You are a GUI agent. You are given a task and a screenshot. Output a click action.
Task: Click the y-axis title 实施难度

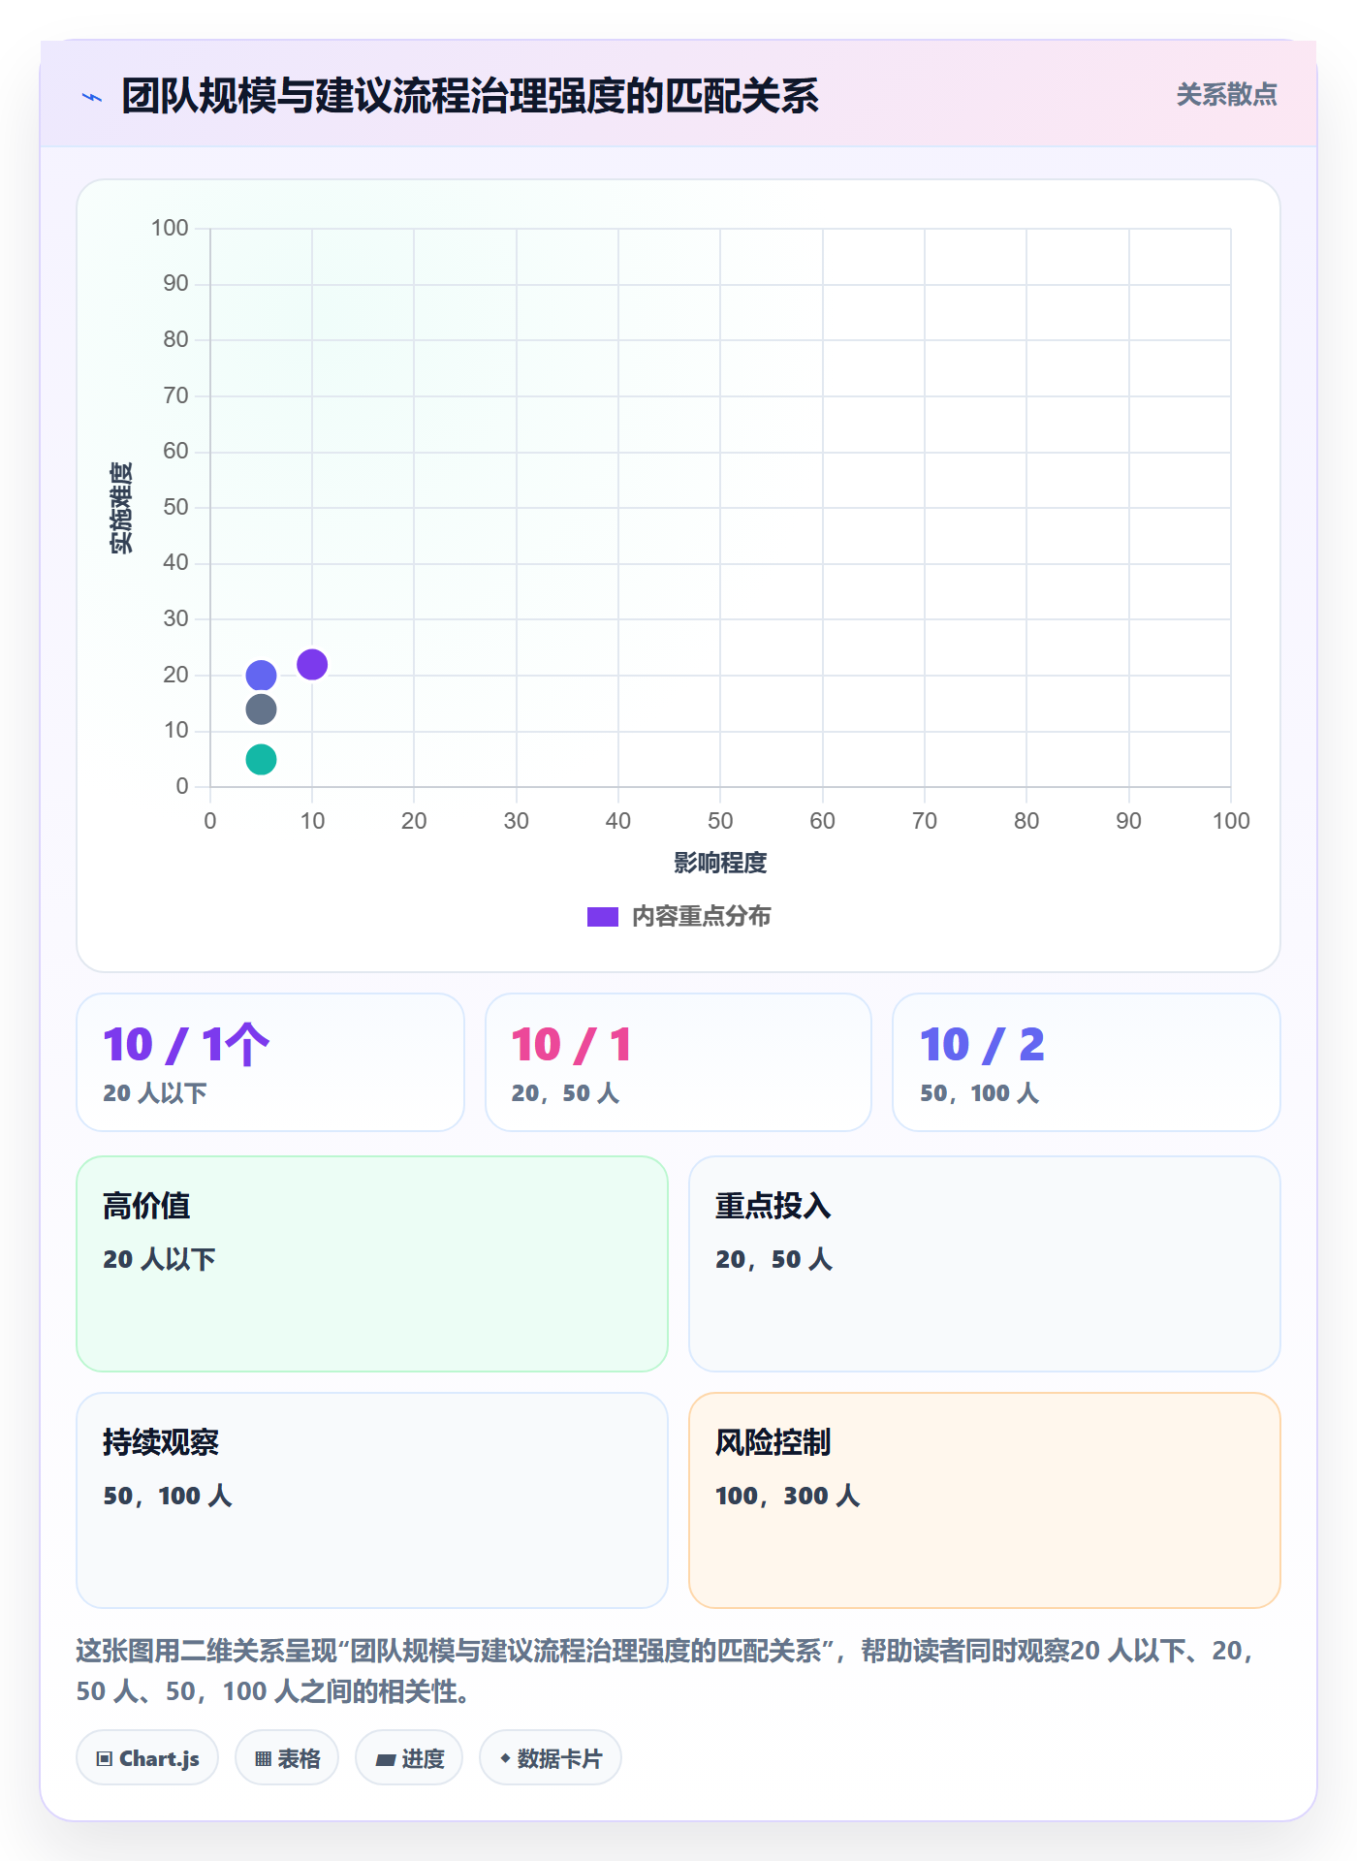point(121,508)
